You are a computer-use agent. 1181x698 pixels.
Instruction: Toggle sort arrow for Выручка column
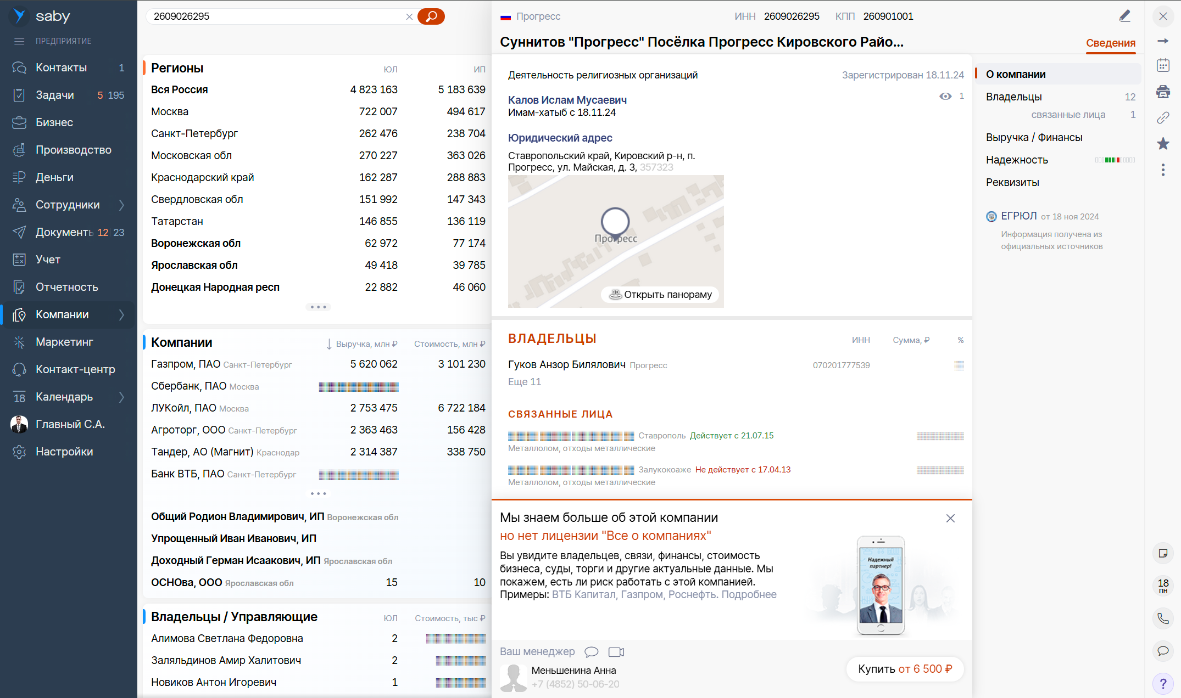pos(329,344)
